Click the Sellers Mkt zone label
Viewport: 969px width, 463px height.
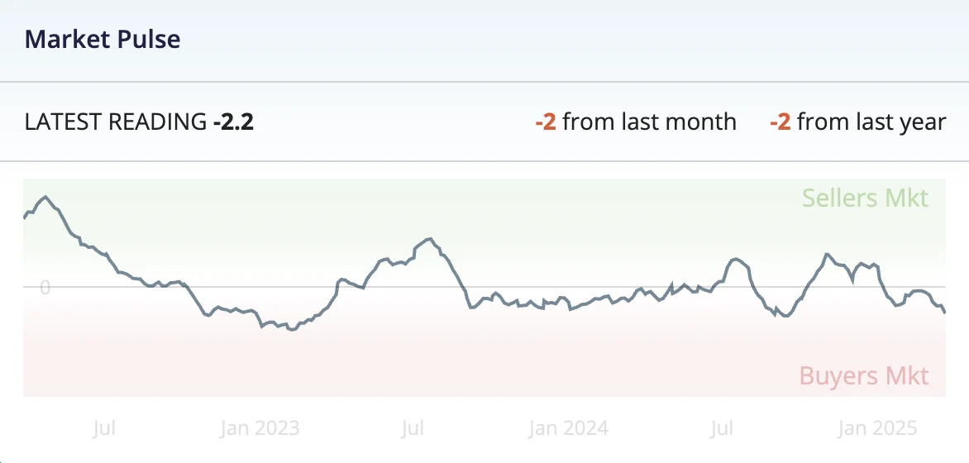pos(865,198)
